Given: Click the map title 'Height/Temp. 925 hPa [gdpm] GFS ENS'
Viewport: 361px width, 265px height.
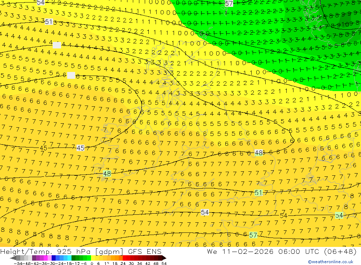Looking at the screenshot, I should 81,251.
